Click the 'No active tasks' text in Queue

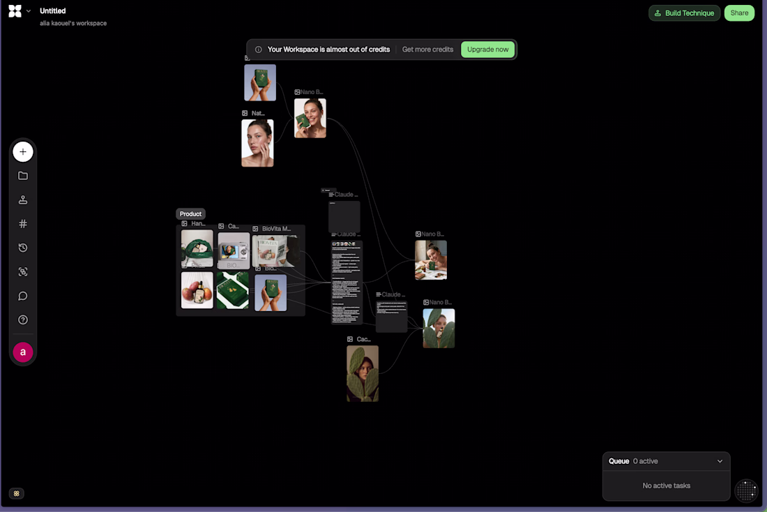pyautogui.click(x=666, y=485)
